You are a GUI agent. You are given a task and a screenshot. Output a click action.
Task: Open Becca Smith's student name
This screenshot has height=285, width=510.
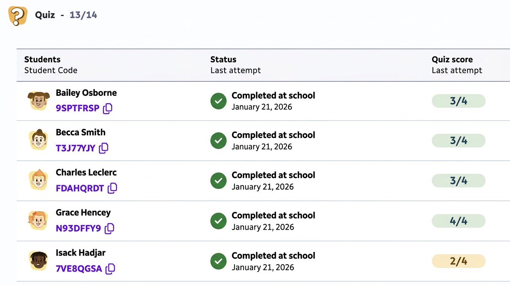pos(80,132)
